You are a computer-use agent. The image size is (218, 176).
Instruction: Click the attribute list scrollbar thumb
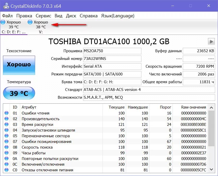pos(211,128)
